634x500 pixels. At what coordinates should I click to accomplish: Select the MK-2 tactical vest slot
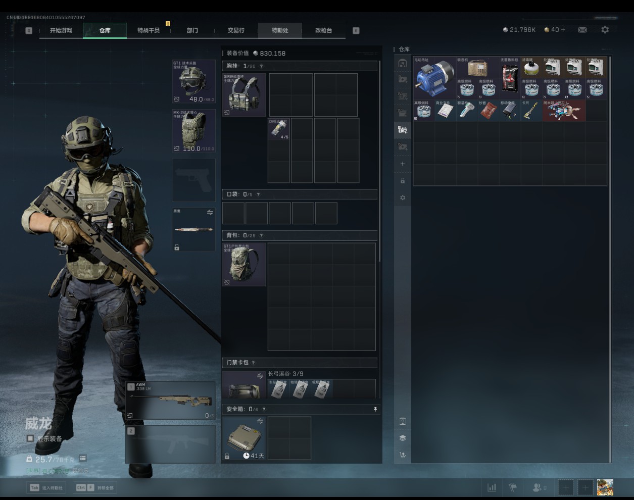(x=194, y=131)
